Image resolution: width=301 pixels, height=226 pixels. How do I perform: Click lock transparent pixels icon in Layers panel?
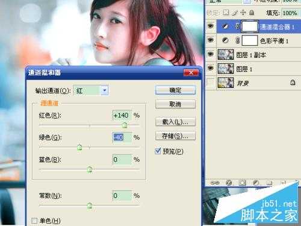pyautogui.click(x=226, y=13)
